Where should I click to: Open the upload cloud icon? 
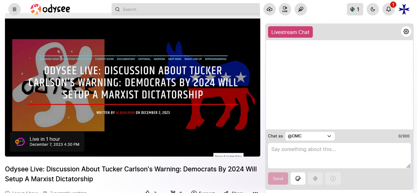tap(270, 9)
